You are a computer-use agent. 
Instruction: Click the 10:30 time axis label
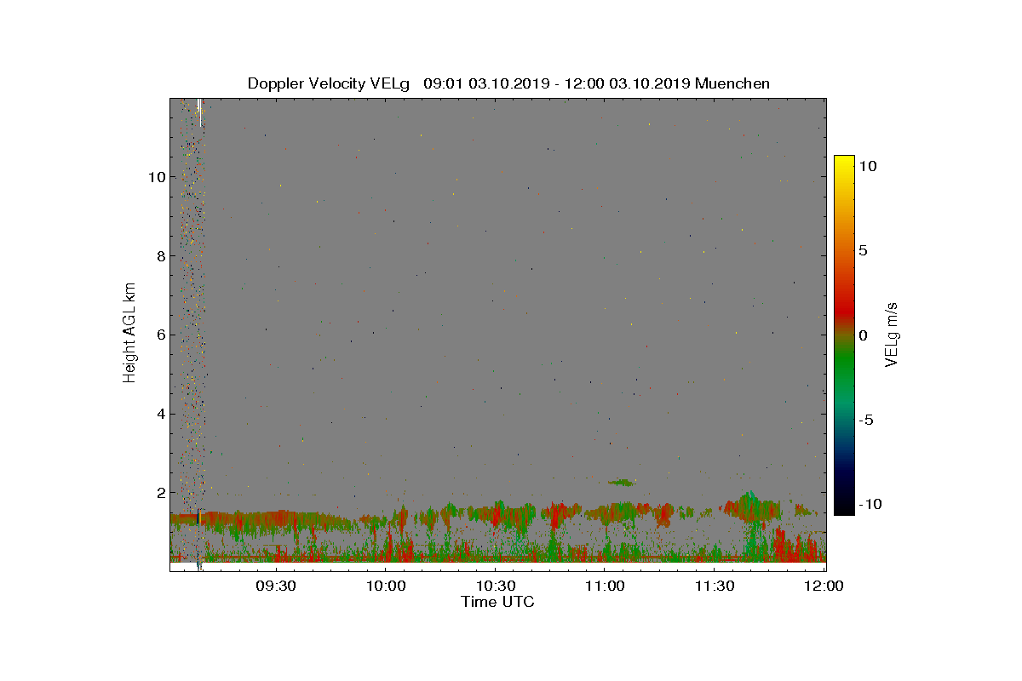496,587
